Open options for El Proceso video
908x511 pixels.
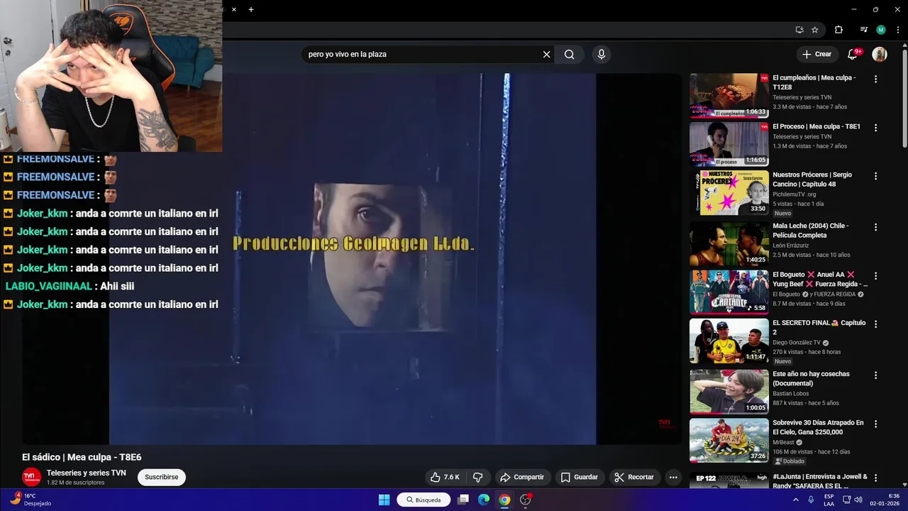tap(875, 128)
